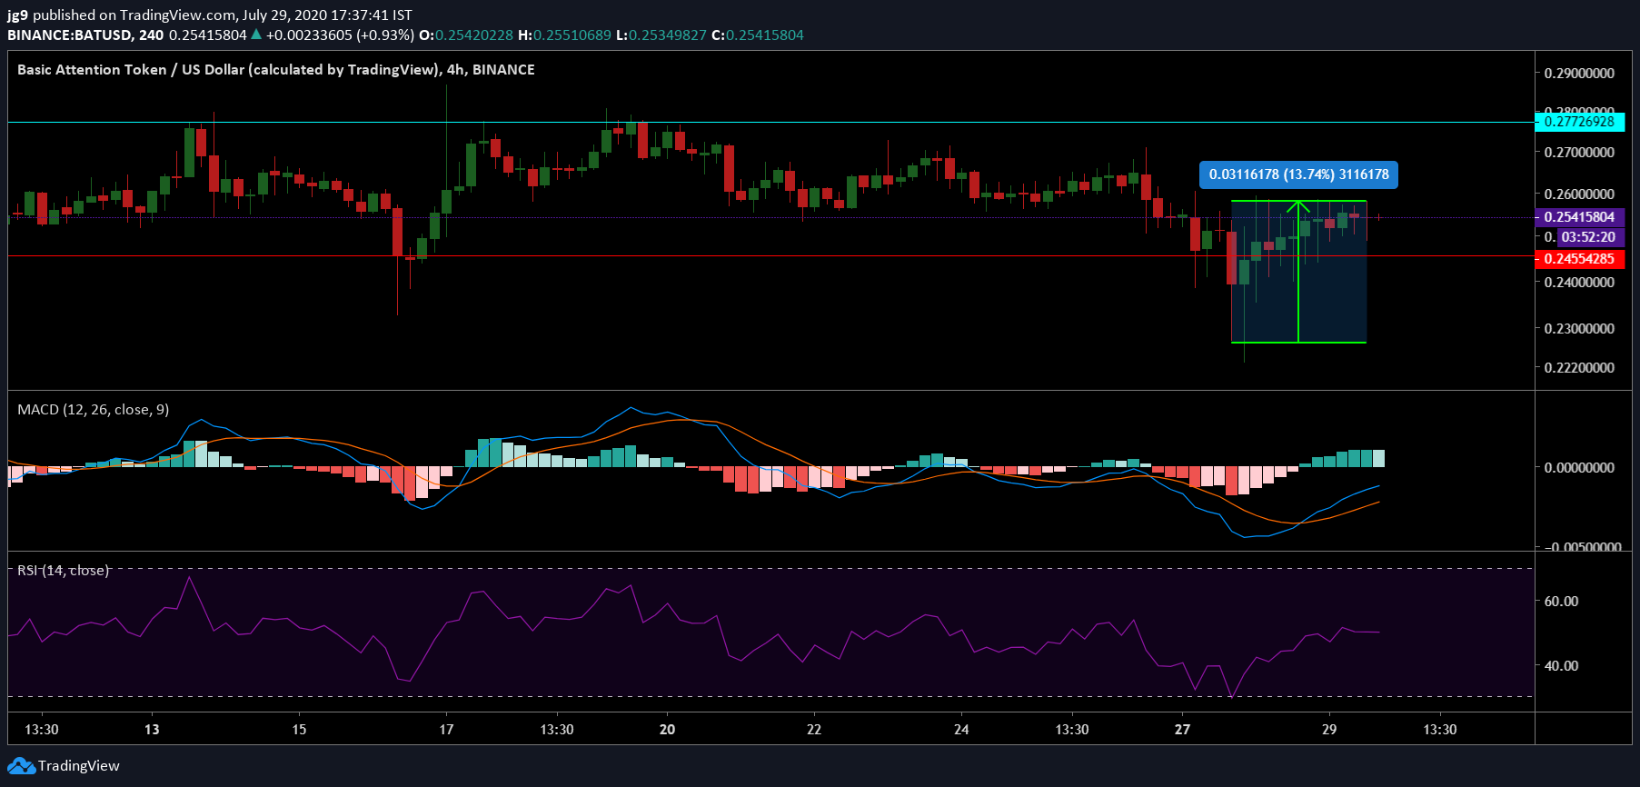This screenshot has height=787, width=1640.
Task: Click the 03:52:20 countdown timer label
Action: (1588, 237)
